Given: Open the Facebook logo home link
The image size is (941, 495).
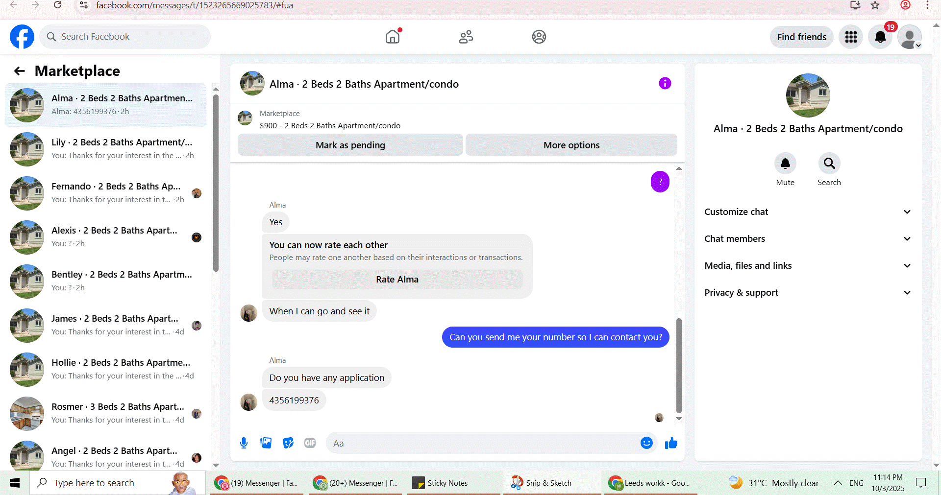Looking at the screenshot, I should click(22, 37).
